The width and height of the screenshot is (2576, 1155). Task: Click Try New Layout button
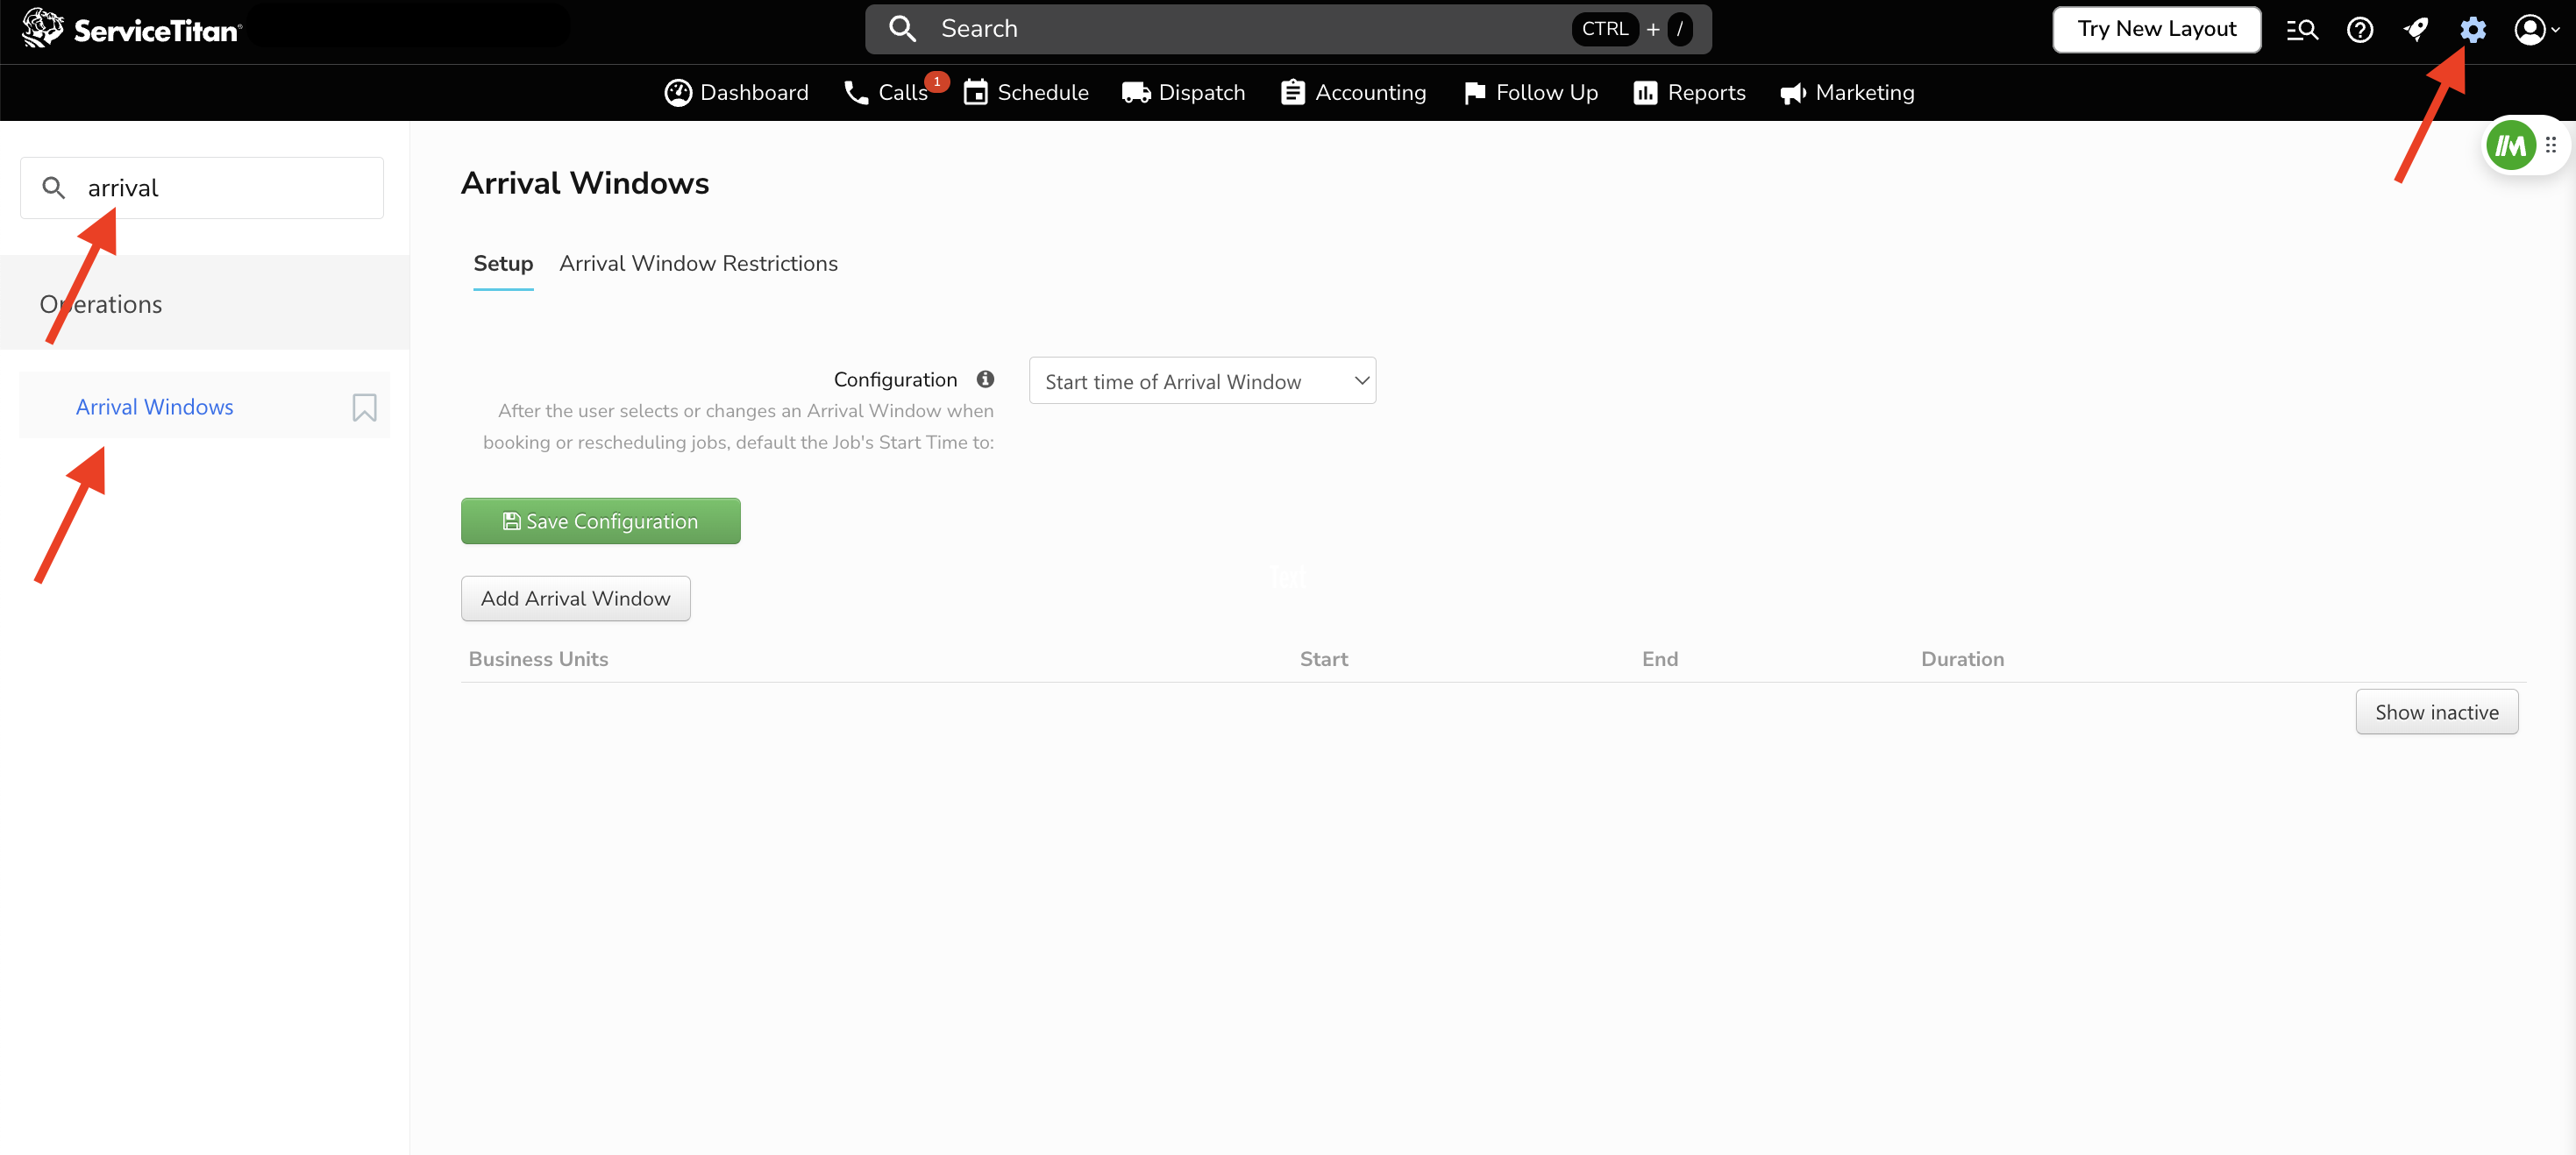click(2156, 29)
